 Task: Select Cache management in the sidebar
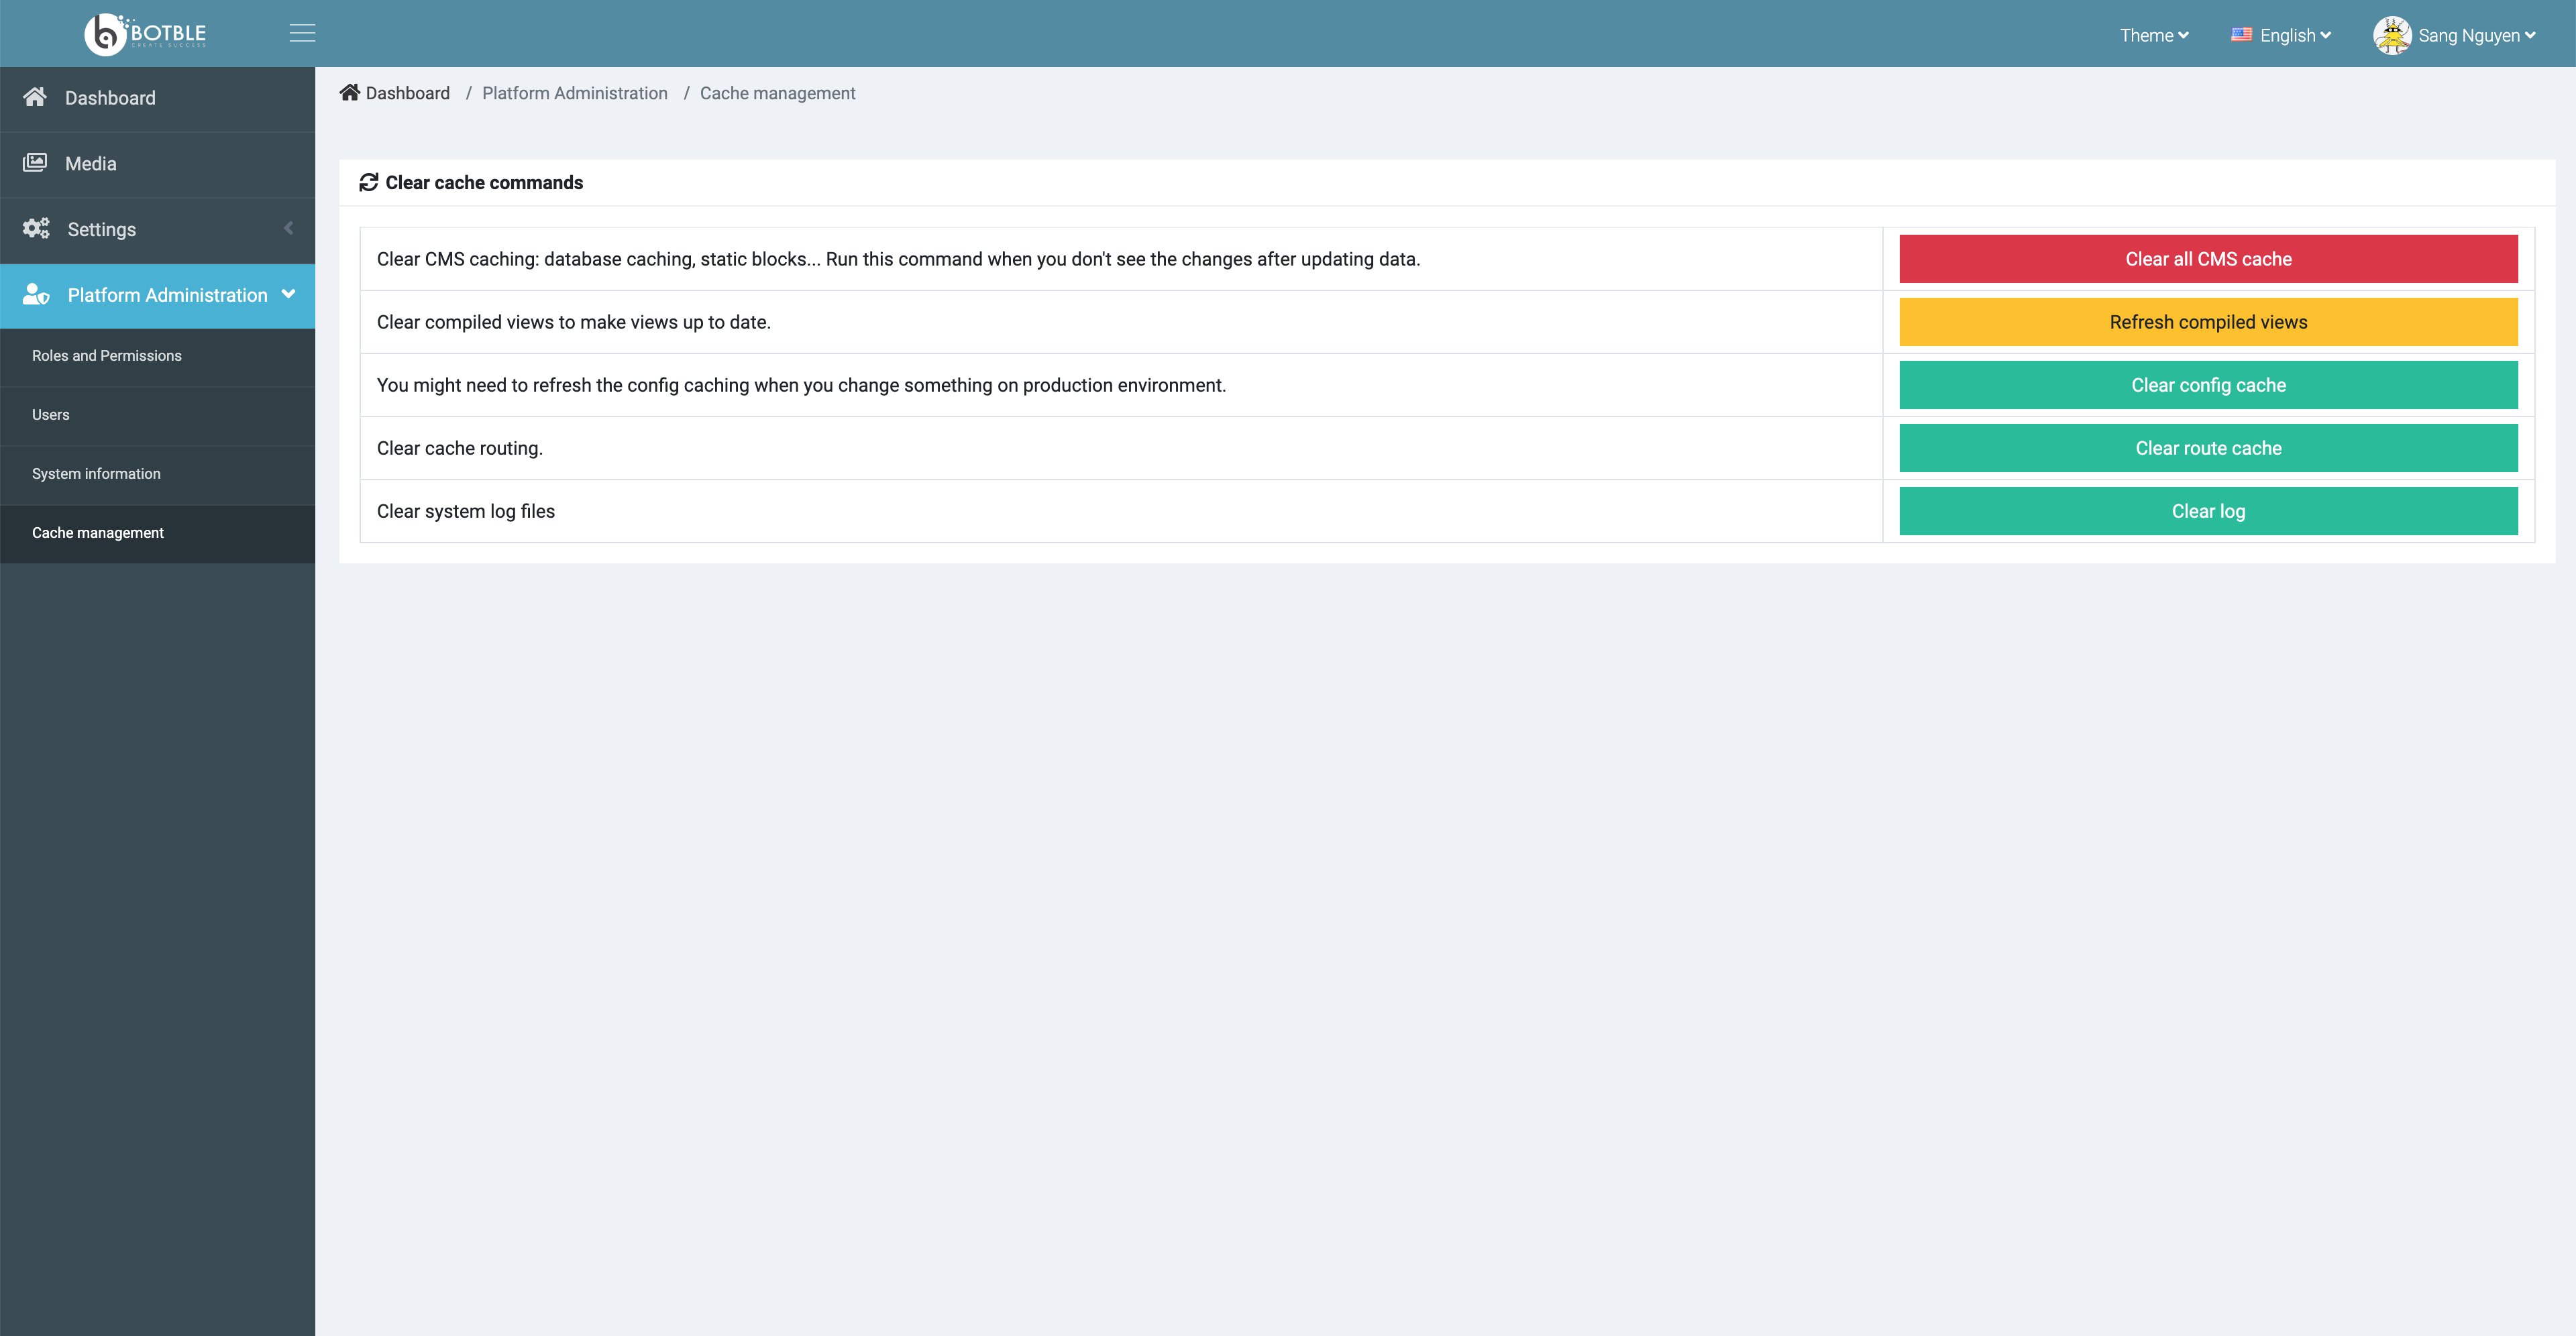[158, 533]
